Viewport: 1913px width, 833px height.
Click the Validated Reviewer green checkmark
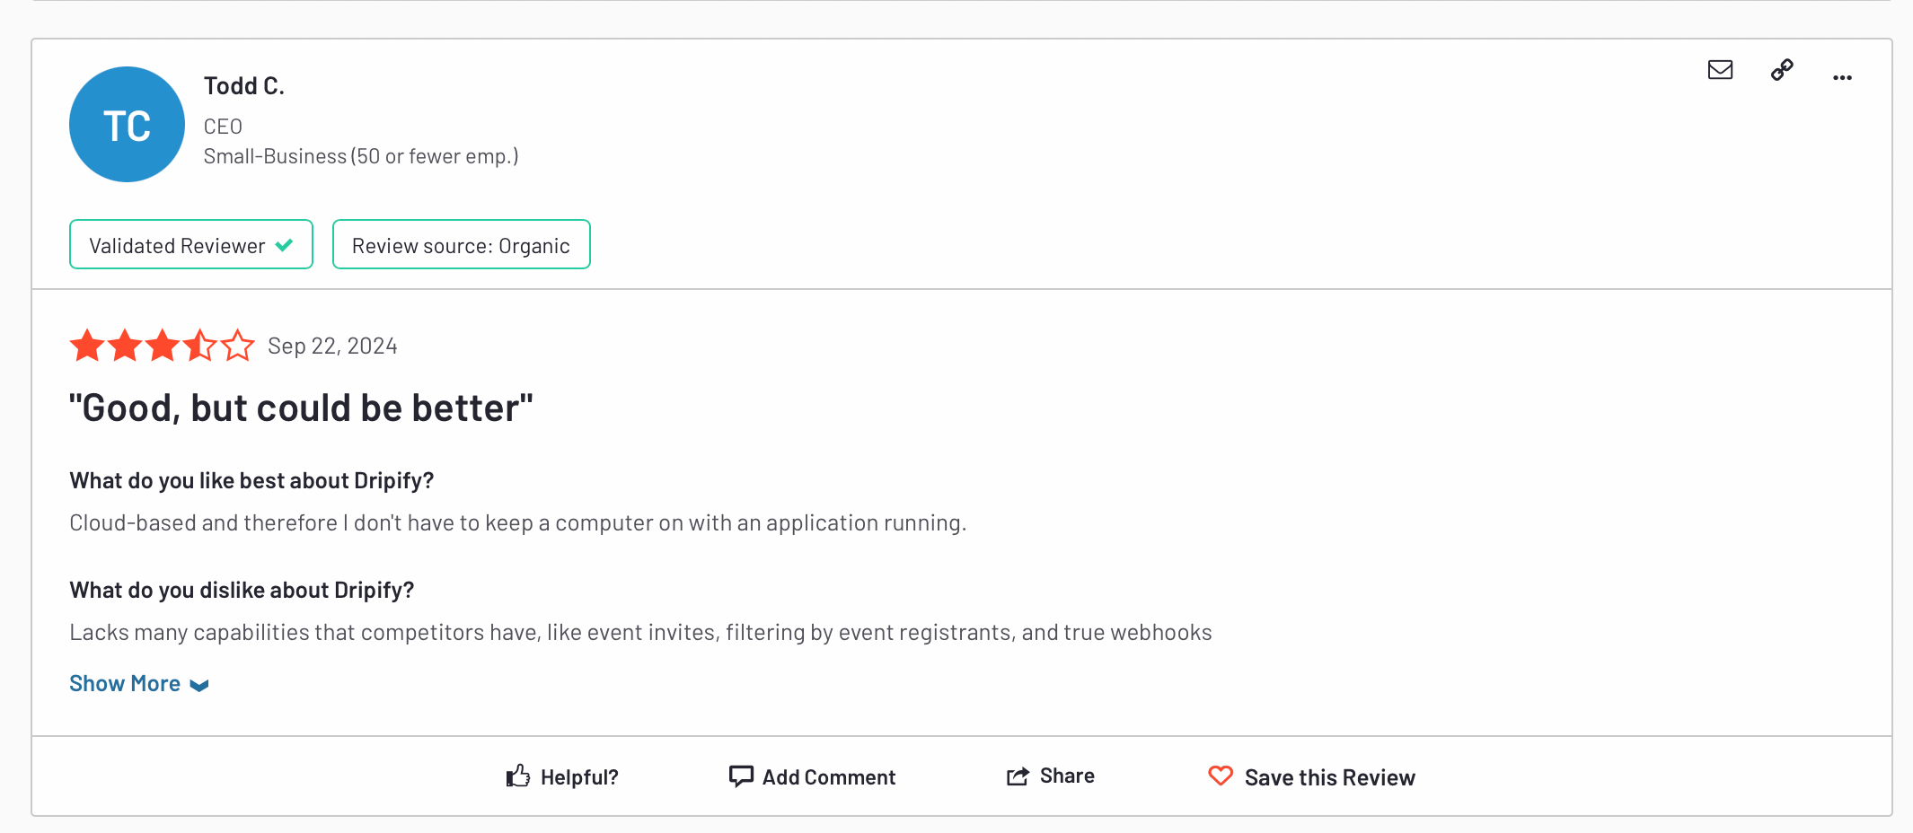coord(284,245)
